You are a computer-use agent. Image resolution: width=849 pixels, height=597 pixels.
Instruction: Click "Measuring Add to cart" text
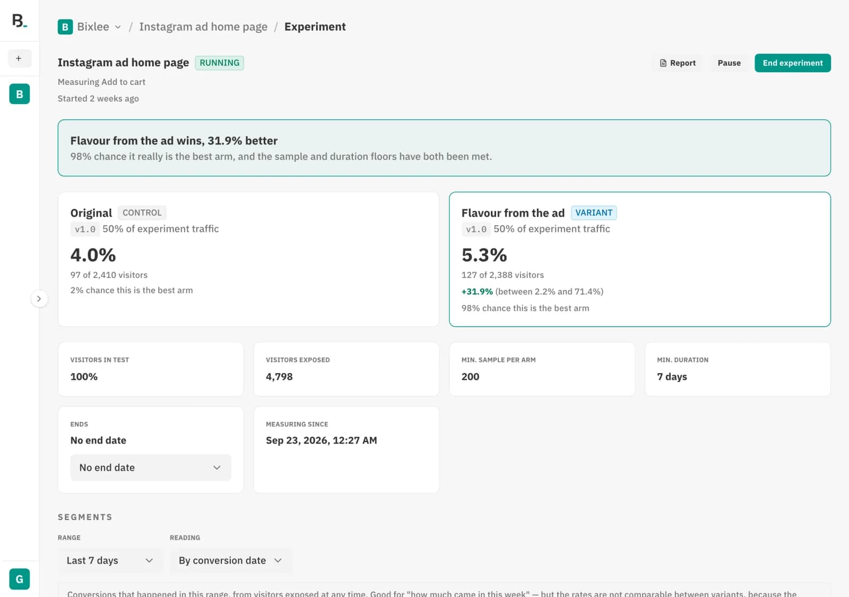[101, 82]
